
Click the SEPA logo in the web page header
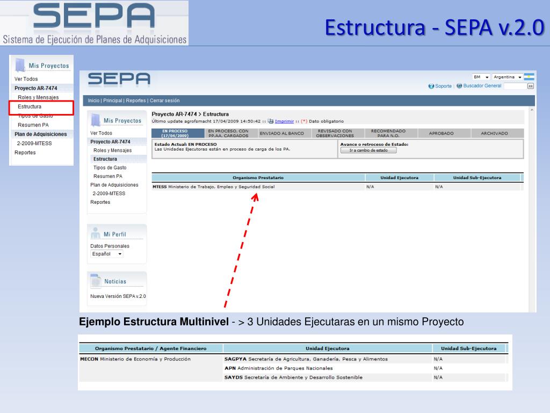click(x=119, y=80)
